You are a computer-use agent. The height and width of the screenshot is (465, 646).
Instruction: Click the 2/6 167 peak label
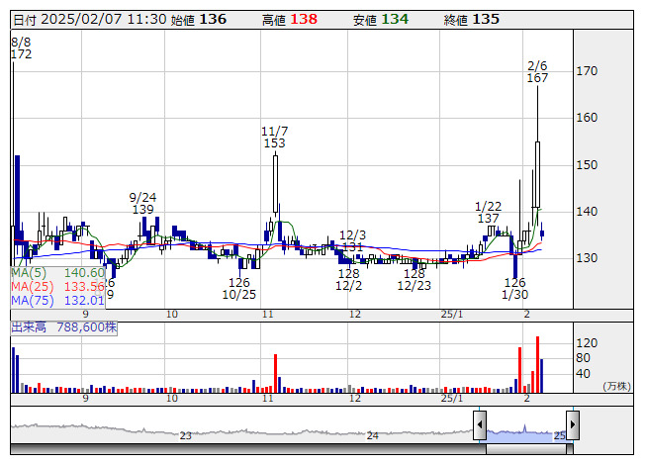(537, 71)
